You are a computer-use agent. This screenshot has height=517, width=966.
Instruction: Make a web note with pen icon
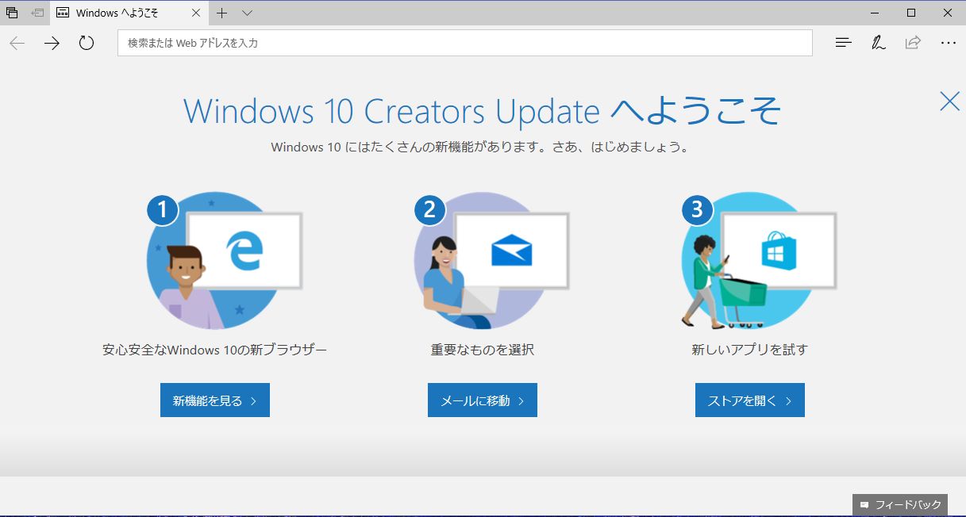tap(878, 43)
